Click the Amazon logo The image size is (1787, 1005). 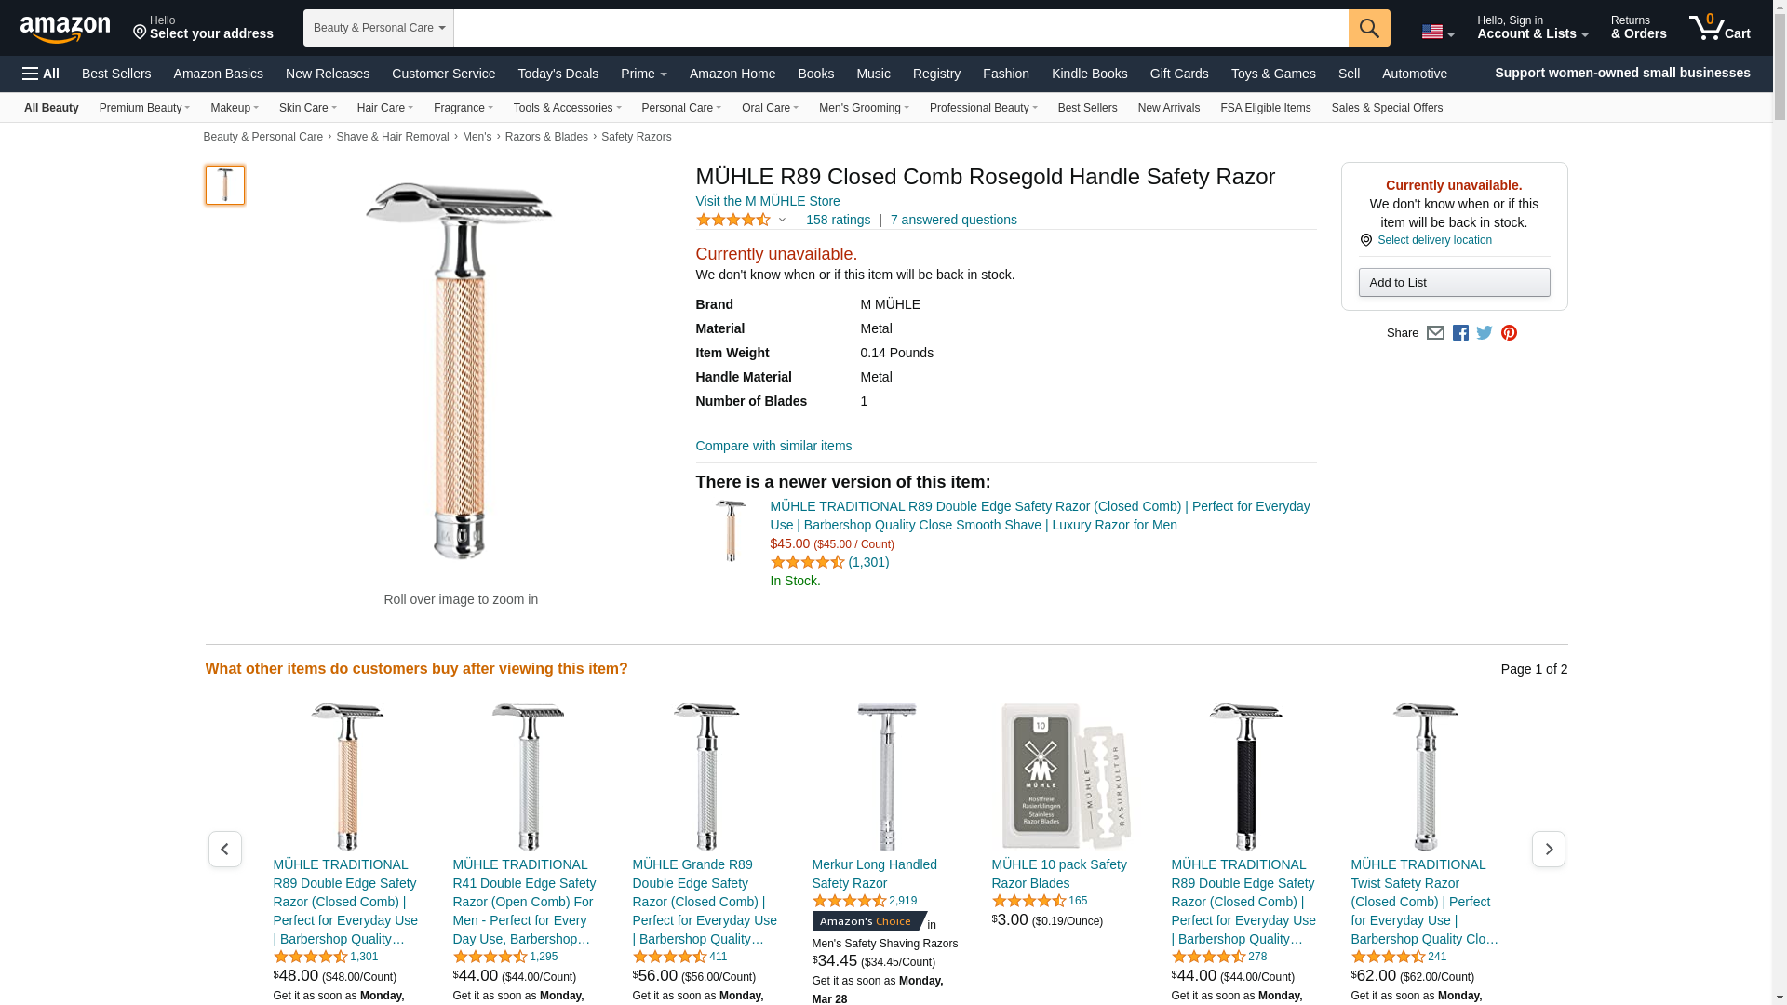coord(65,29)
